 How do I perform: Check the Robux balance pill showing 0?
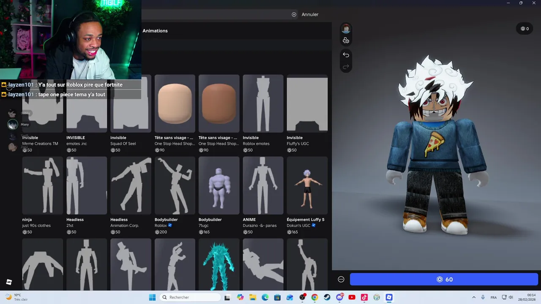525,29
